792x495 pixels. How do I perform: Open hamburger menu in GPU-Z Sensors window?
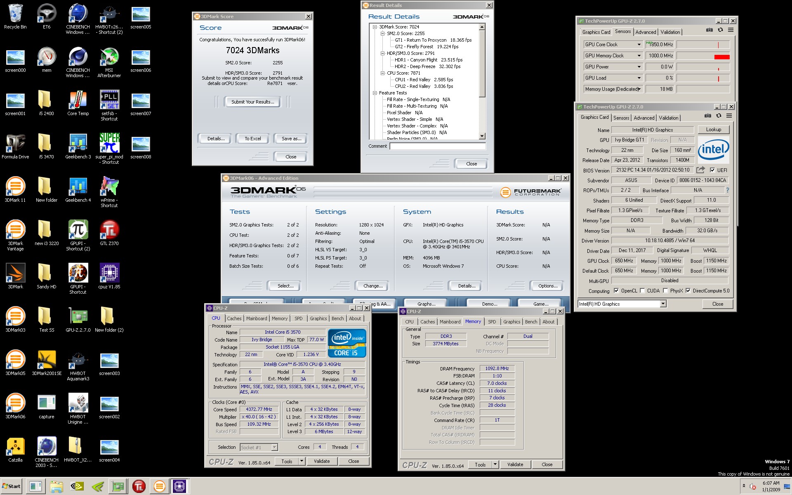click(731, 30)
